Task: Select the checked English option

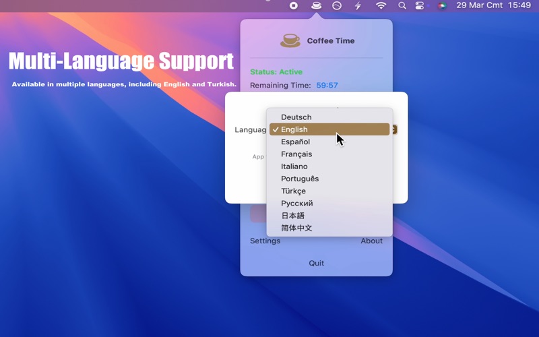Action: 329,129
